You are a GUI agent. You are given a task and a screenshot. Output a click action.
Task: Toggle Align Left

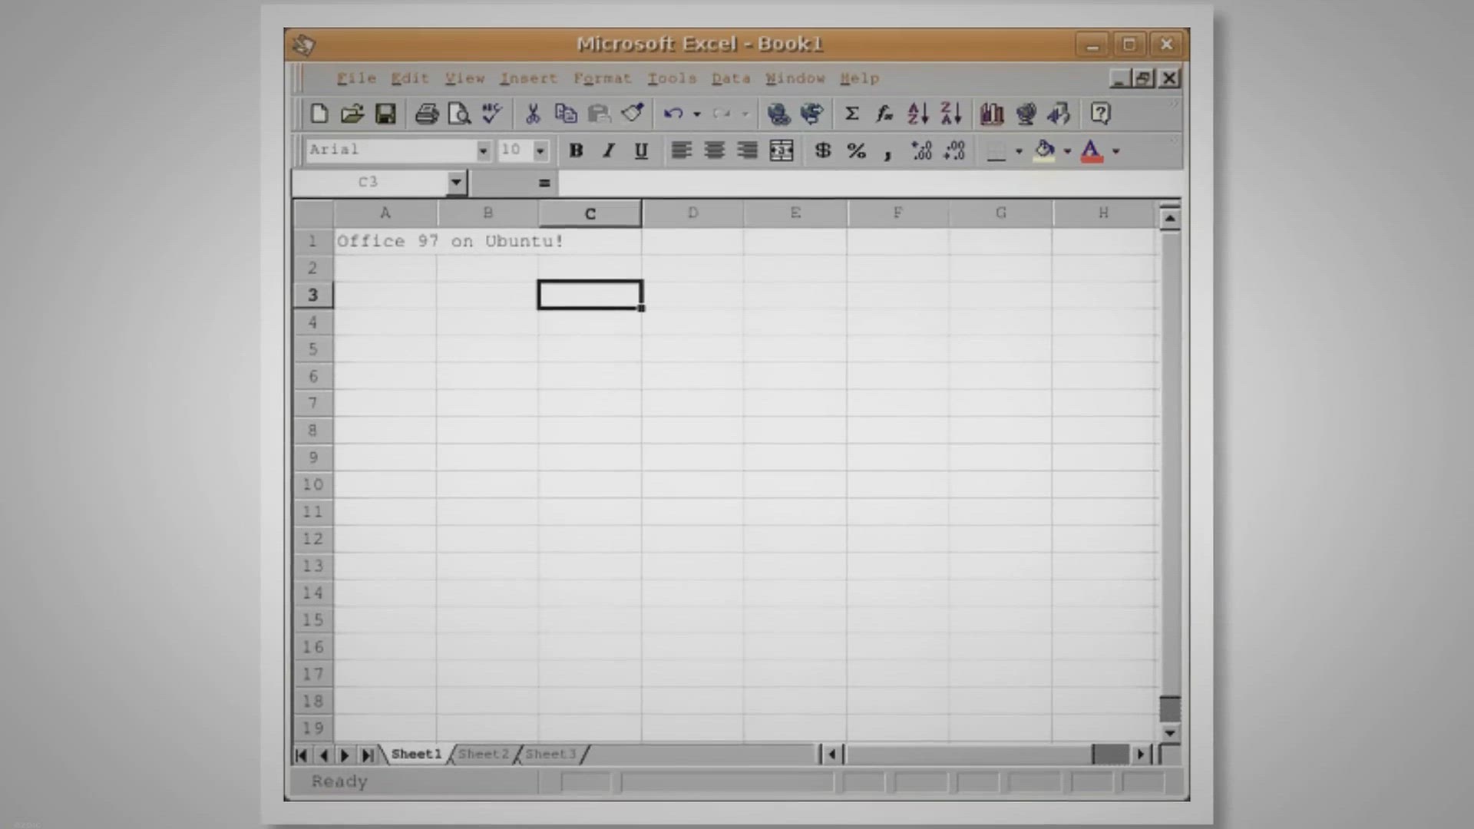pos(681,150)
